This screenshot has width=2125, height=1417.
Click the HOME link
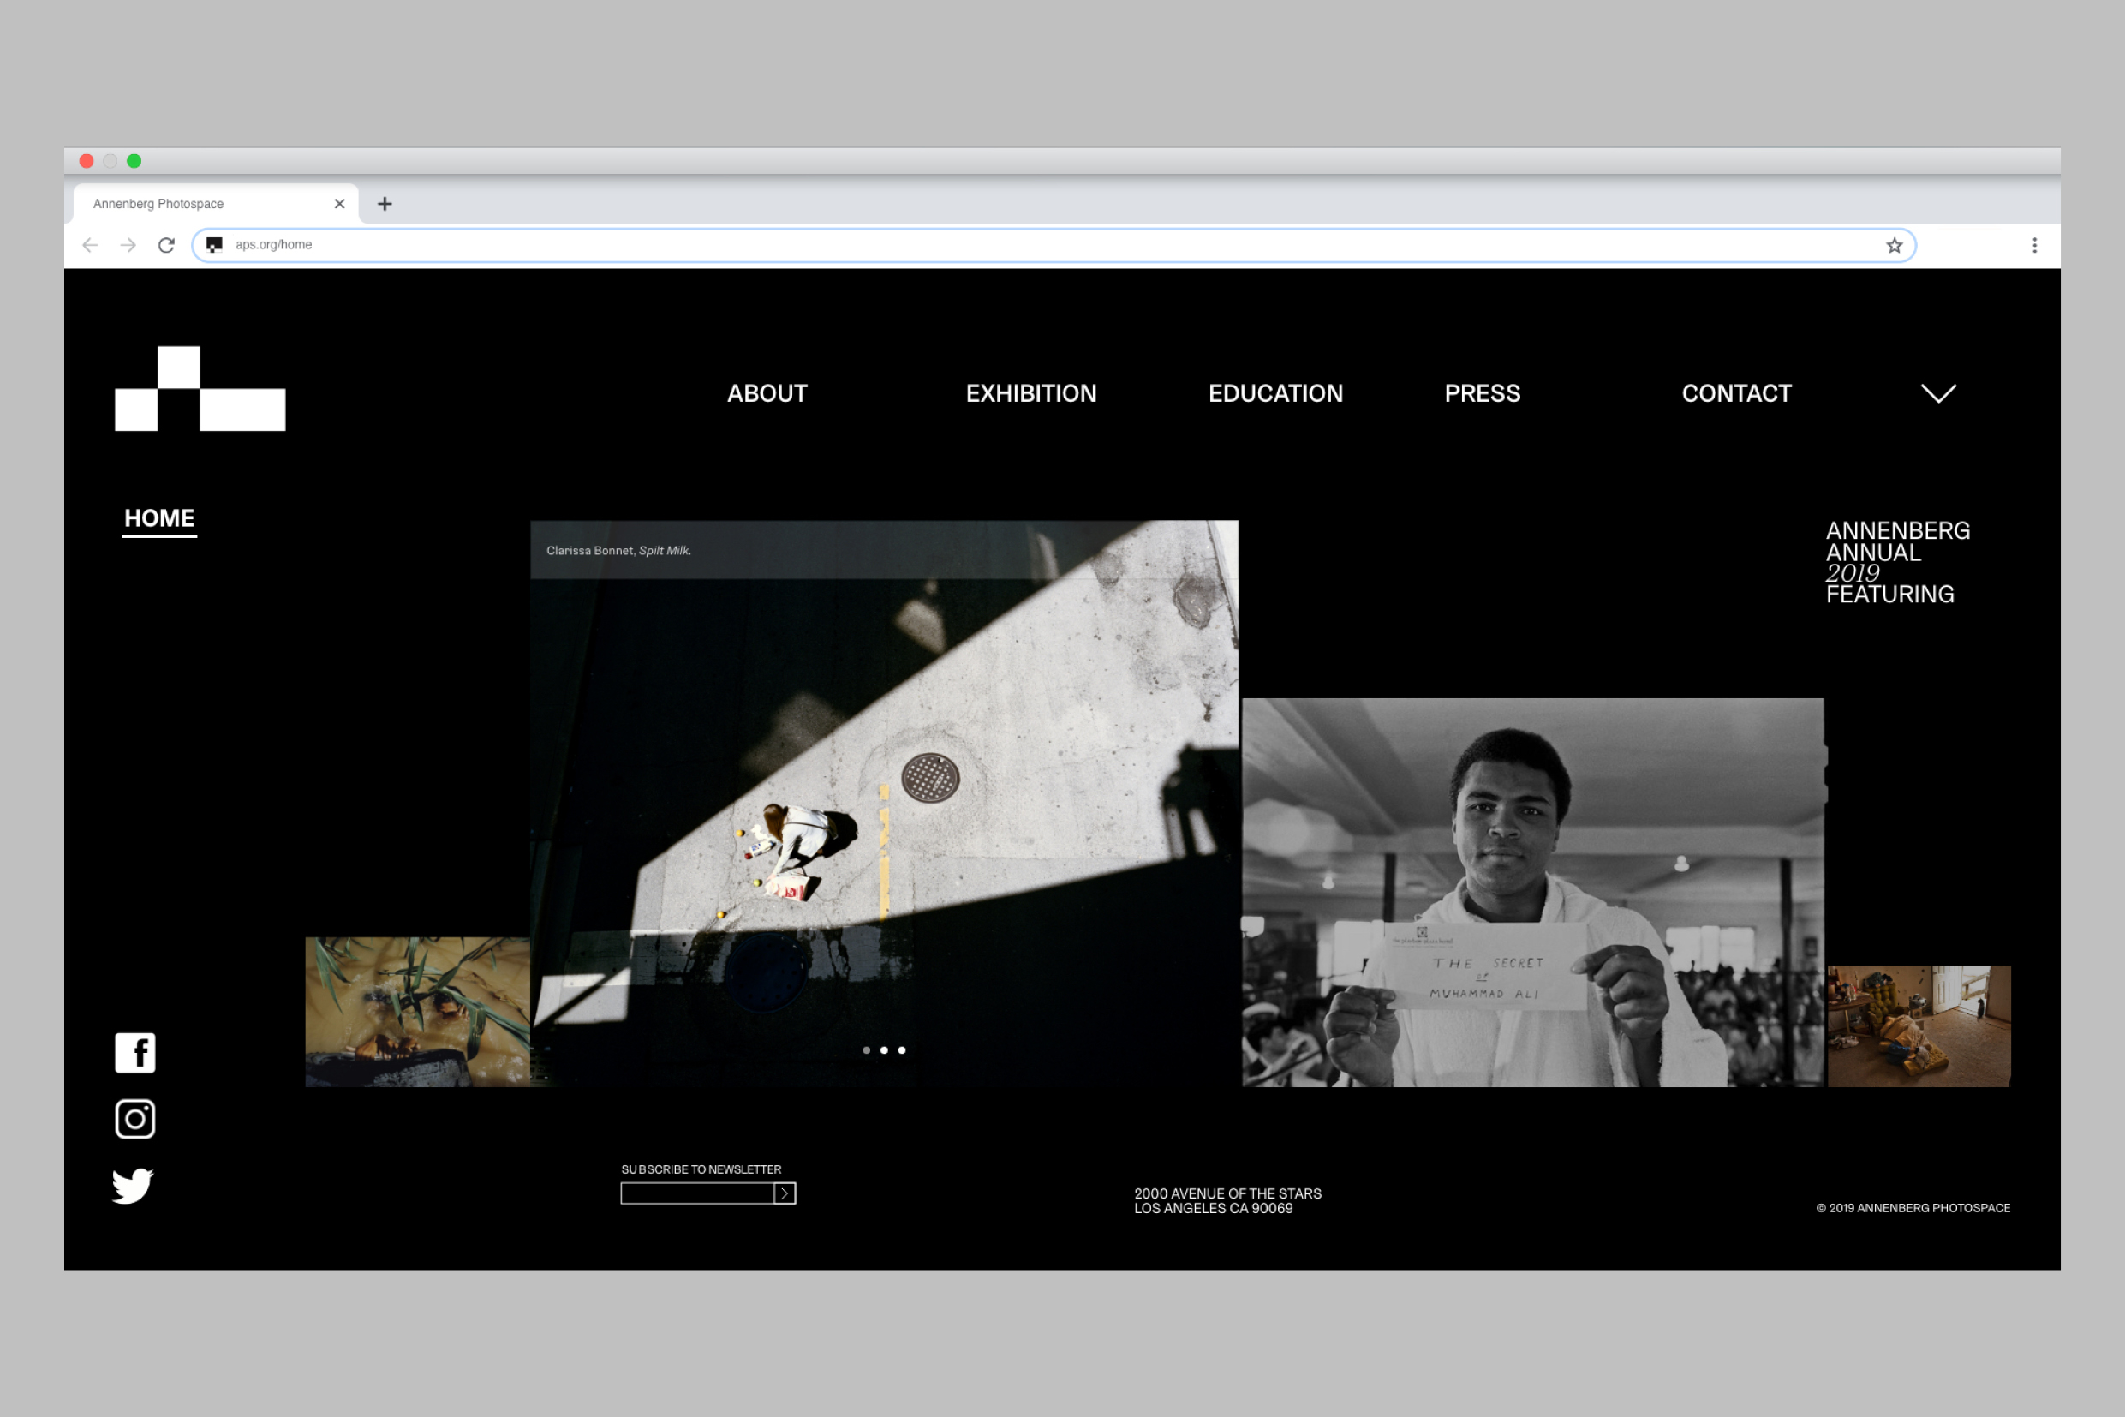(160, 517)
